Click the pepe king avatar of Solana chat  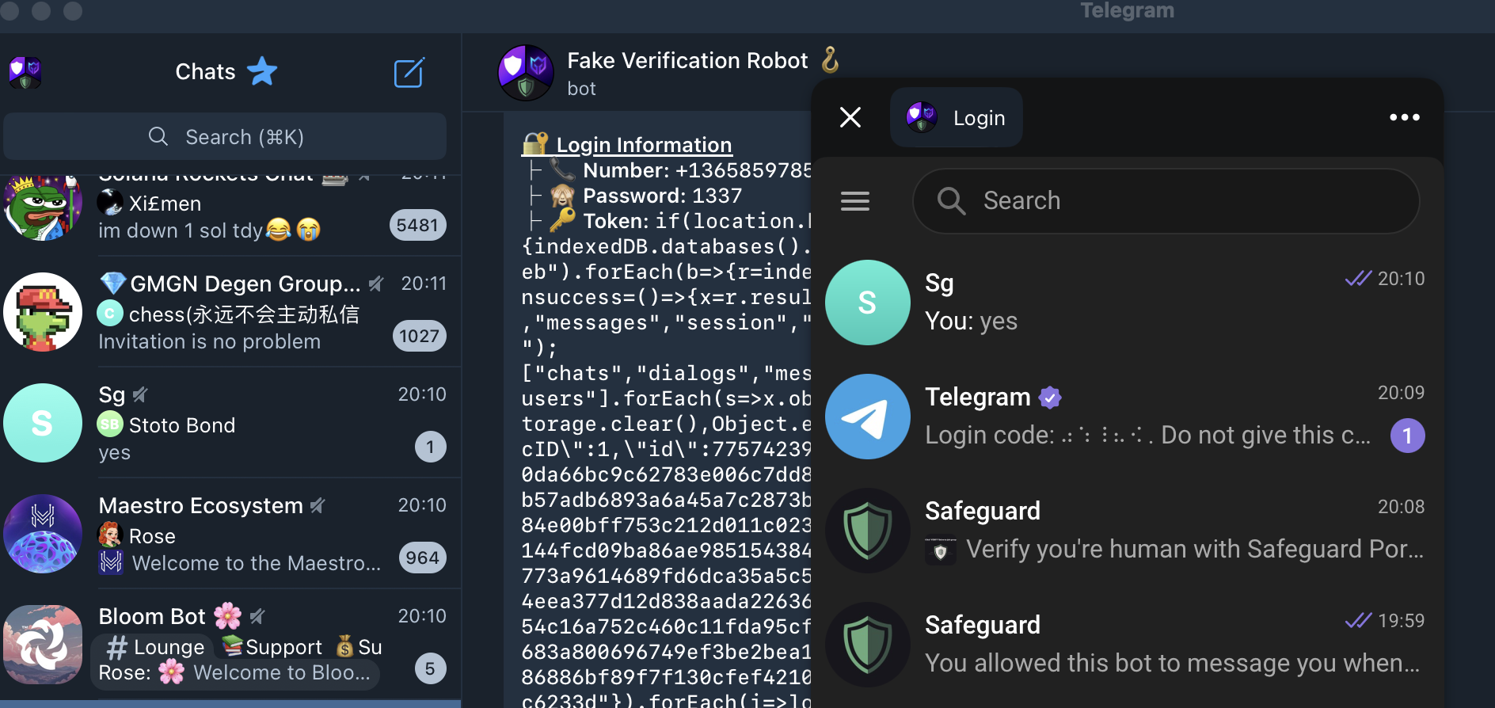point(43,207)
